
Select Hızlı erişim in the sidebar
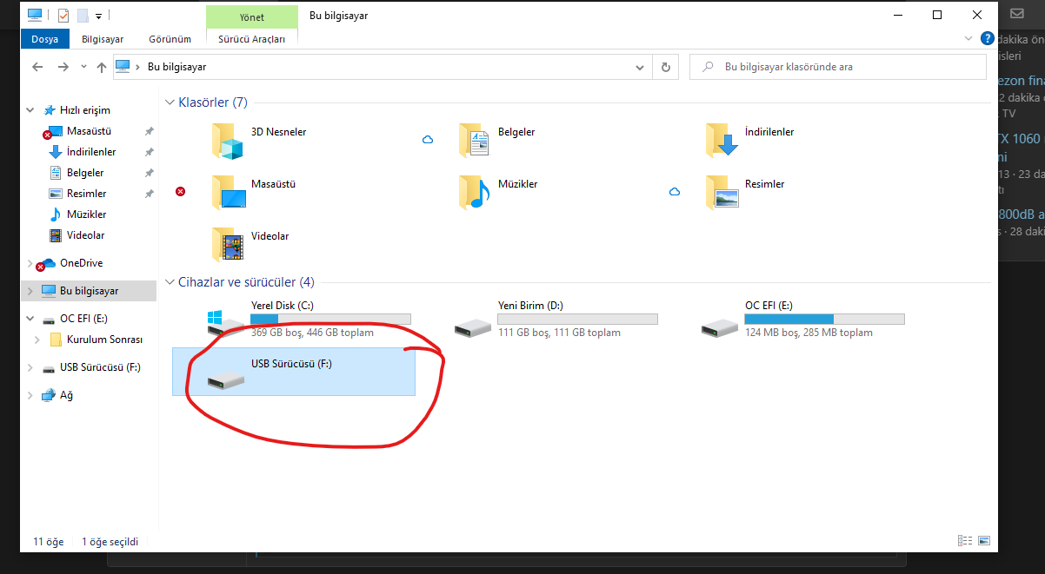click(84, 110)
